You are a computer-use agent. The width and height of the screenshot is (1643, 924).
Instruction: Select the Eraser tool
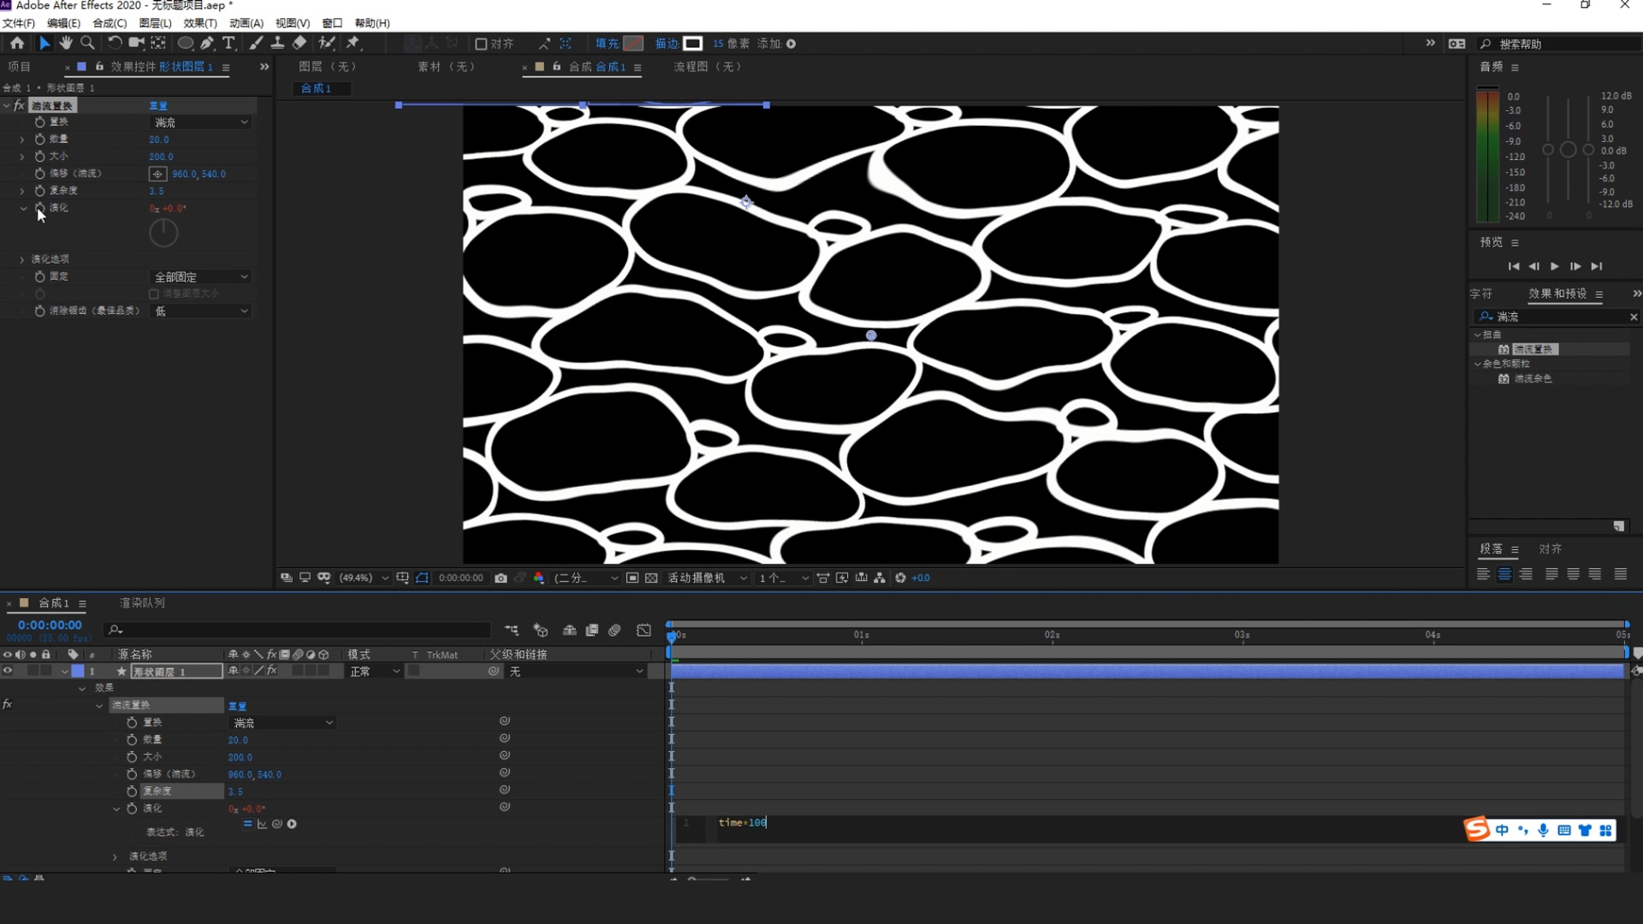point(300,43)
